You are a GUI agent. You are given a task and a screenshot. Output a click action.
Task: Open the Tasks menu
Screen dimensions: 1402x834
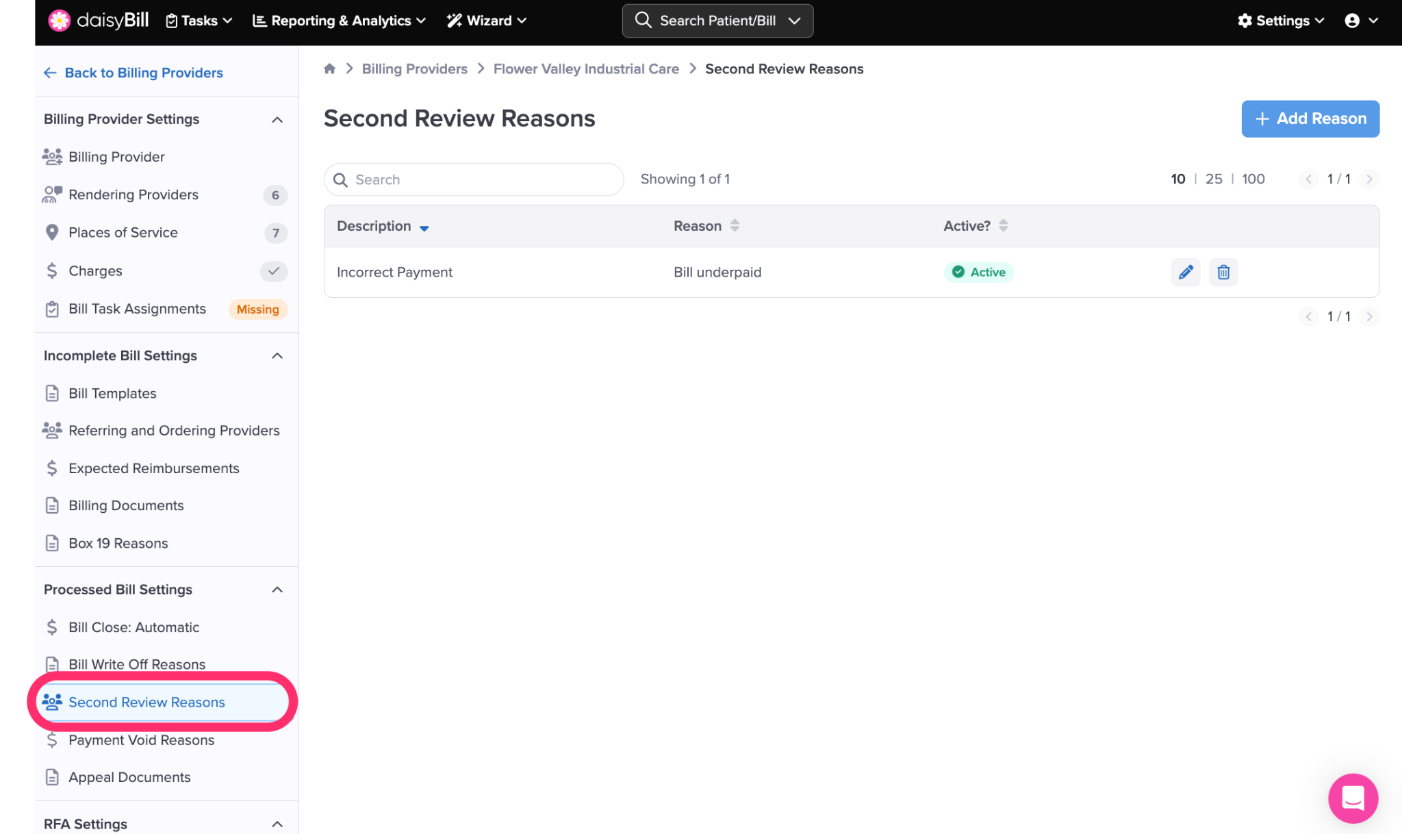[x=199, y=21]
